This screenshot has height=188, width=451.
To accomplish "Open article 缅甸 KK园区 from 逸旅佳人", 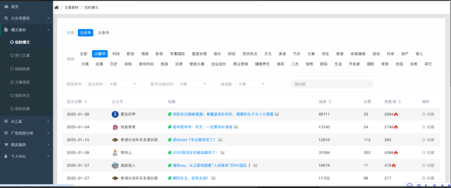I will [x=211, y=166].
